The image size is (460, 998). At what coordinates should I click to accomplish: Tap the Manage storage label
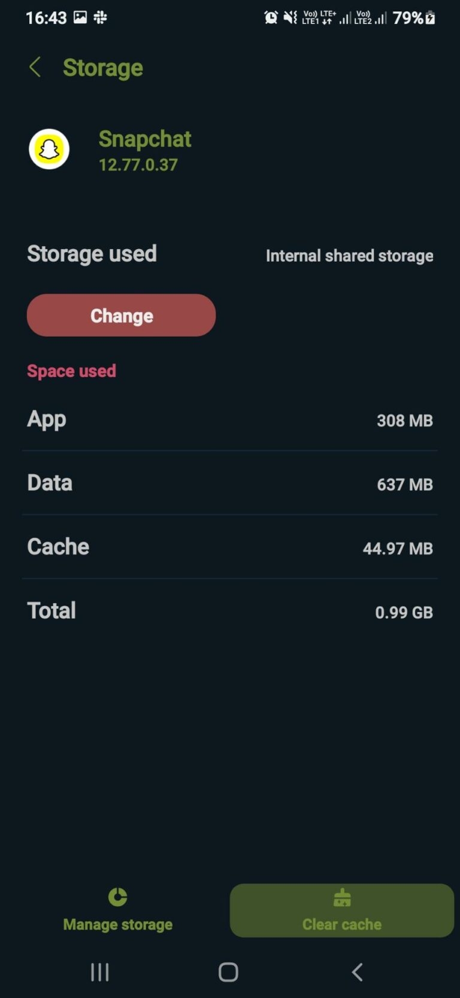click(x=118, y=924)
